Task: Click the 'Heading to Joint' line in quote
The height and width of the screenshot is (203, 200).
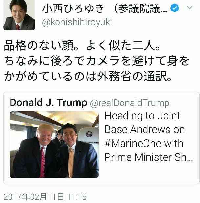Action: [x=143, y=116]
